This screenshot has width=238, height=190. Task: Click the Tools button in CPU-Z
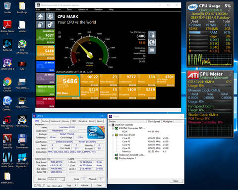69,186
